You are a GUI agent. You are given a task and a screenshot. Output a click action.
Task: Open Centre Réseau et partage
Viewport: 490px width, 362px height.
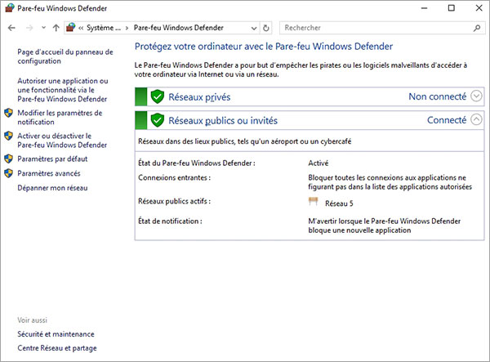coord(57,348)
